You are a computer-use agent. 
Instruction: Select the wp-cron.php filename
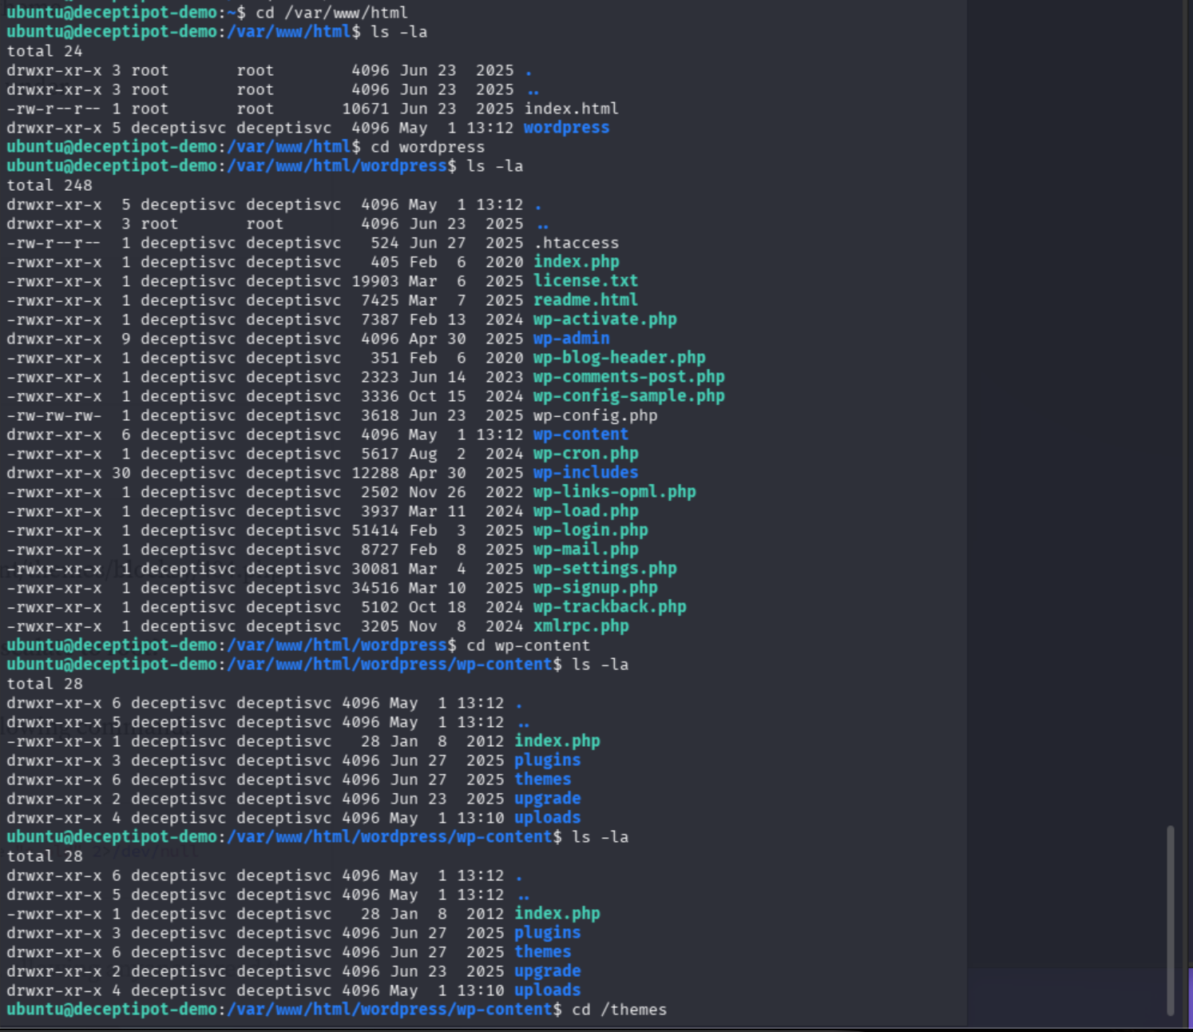coord(585,454)
